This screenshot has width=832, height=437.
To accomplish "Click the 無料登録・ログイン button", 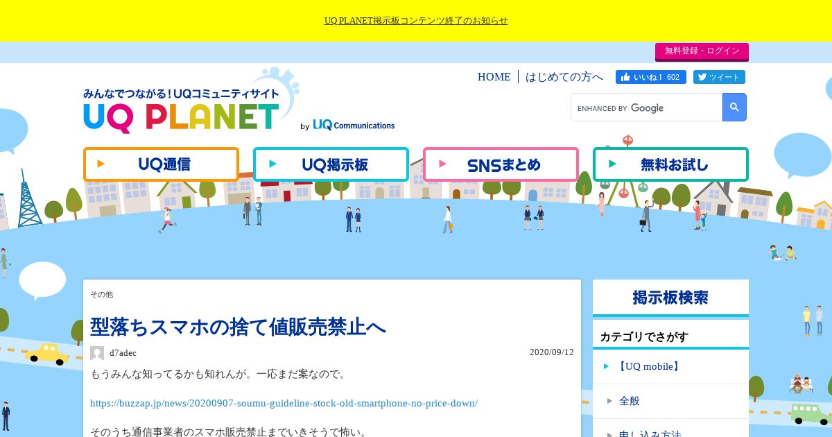I will (702, 51).
